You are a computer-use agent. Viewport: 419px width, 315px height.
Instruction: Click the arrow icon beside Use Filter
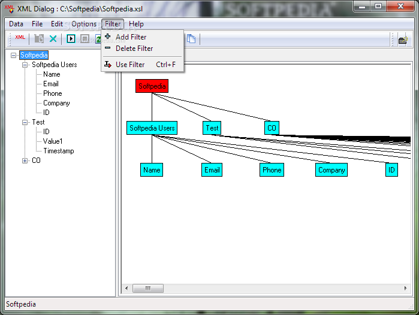point(108,64)
